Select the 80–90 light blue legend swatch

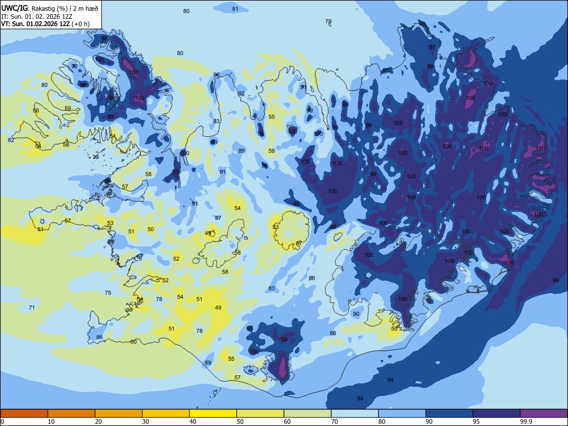tap(402, 414)
